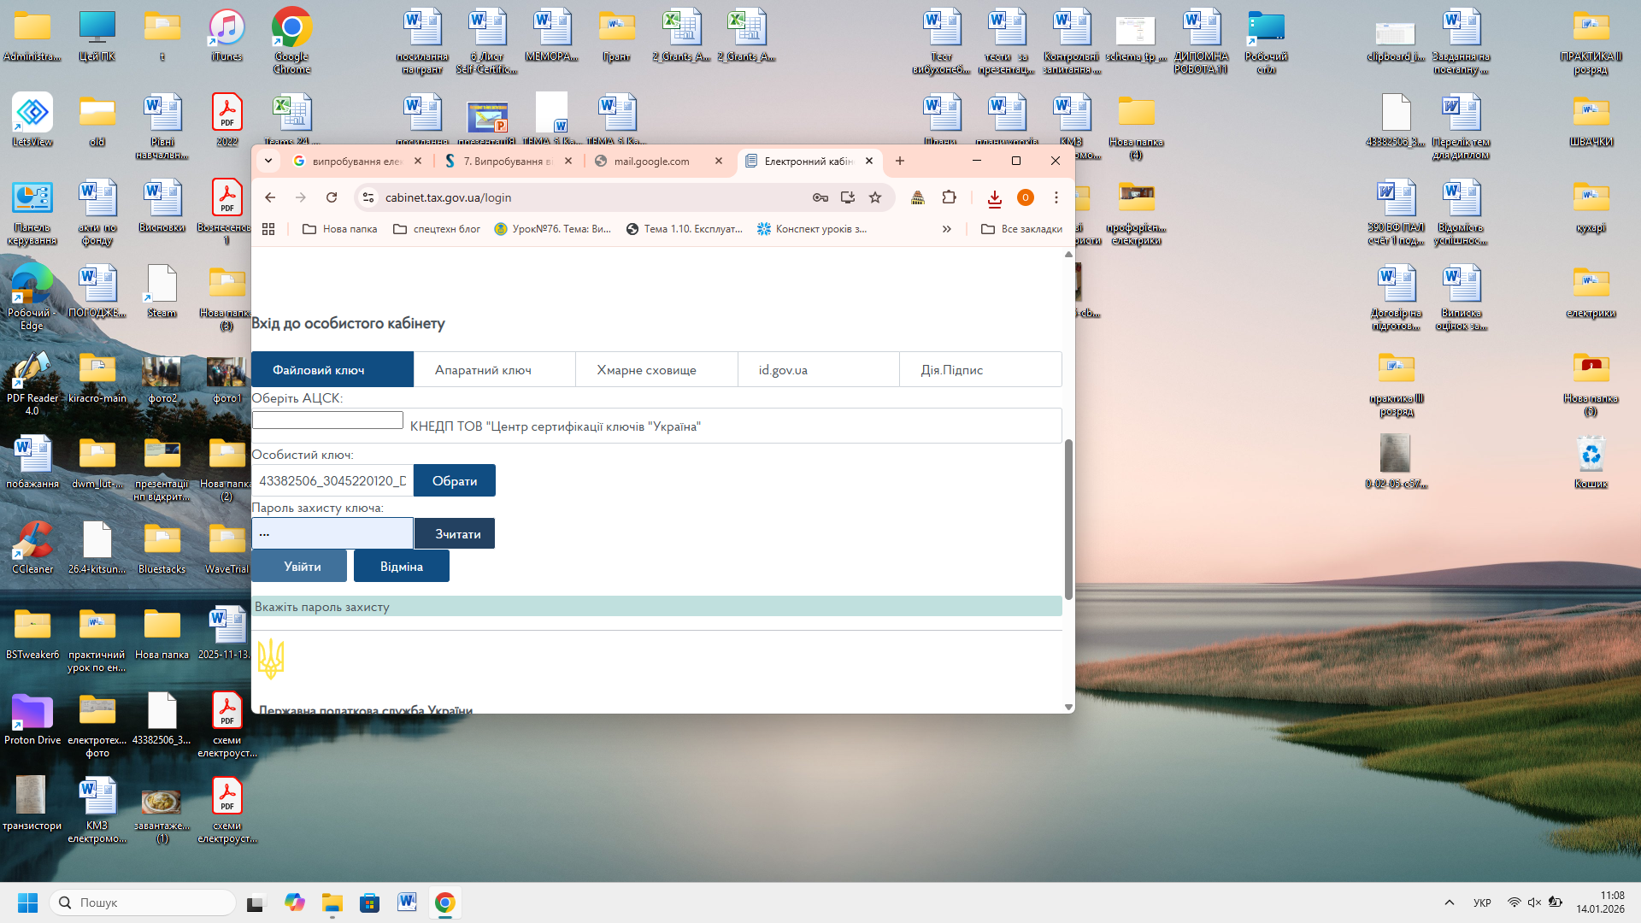
Task: Click the Обрати key file button
Action: [455, 481]
